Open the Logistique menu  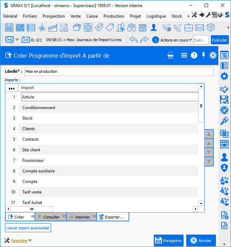click(156, 16)
